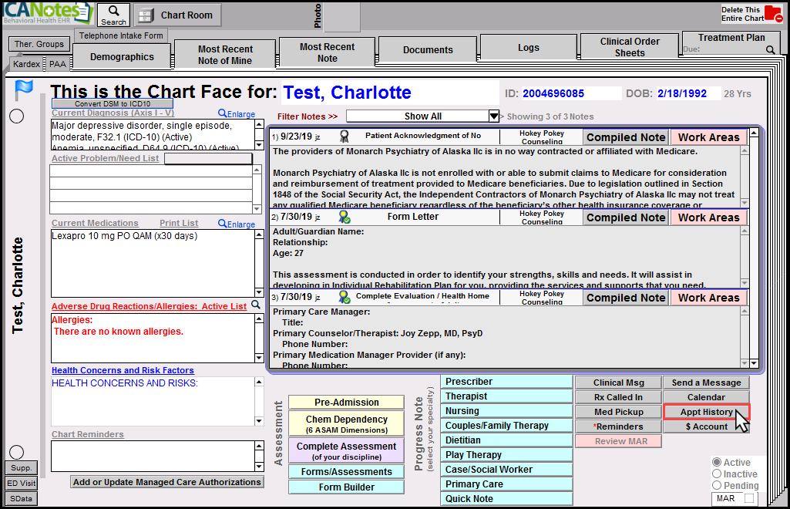Click magnifier next to Adverse Drug Reactions heading
The image size is (790, 509).
(x=256, y=305)
